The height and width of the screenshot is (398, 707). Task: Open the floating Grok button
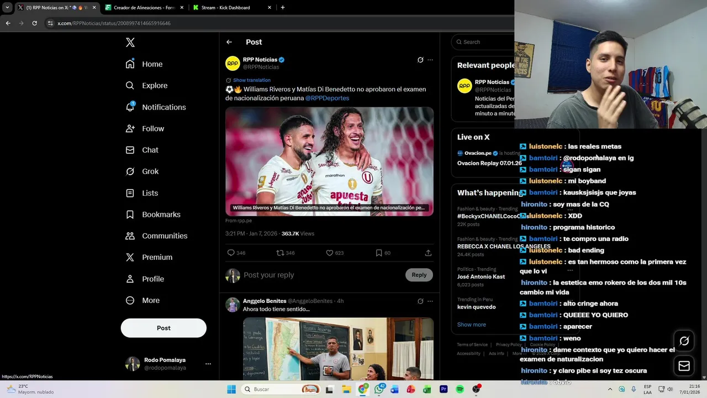pyautogui.click(x=684, y=341)
